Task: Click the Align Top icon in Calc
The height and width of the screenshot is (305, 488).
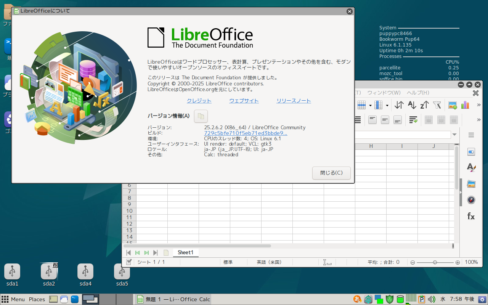Action: (x=372, y=120)
